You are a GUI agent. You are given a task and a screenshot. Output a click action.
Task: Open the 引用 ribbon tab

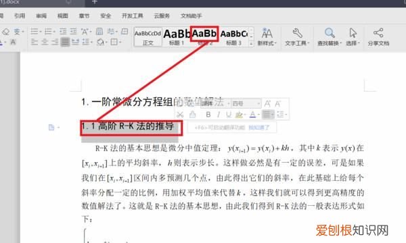(20, 16)
